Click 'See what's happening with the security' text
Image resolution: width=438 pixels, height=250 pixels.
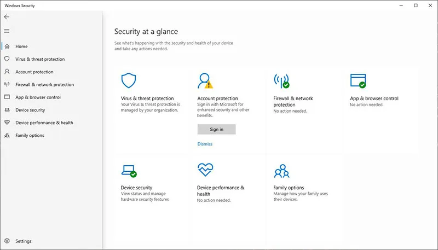click(x=174, y=43)
